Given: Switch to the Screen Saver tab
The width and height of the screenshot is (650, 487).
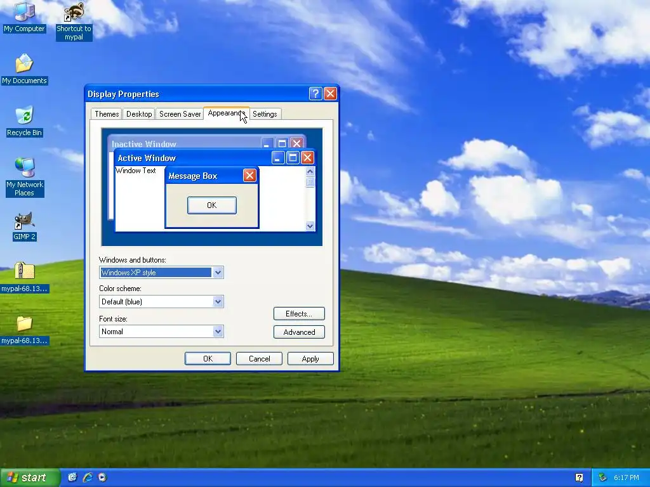Looking at the screenshot, I should (180, 114).
